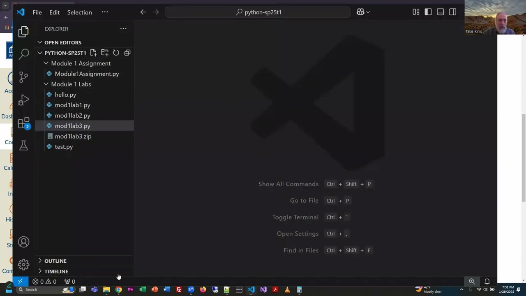
Task: Collapse all folders in explorer
Action: (127, 53)
